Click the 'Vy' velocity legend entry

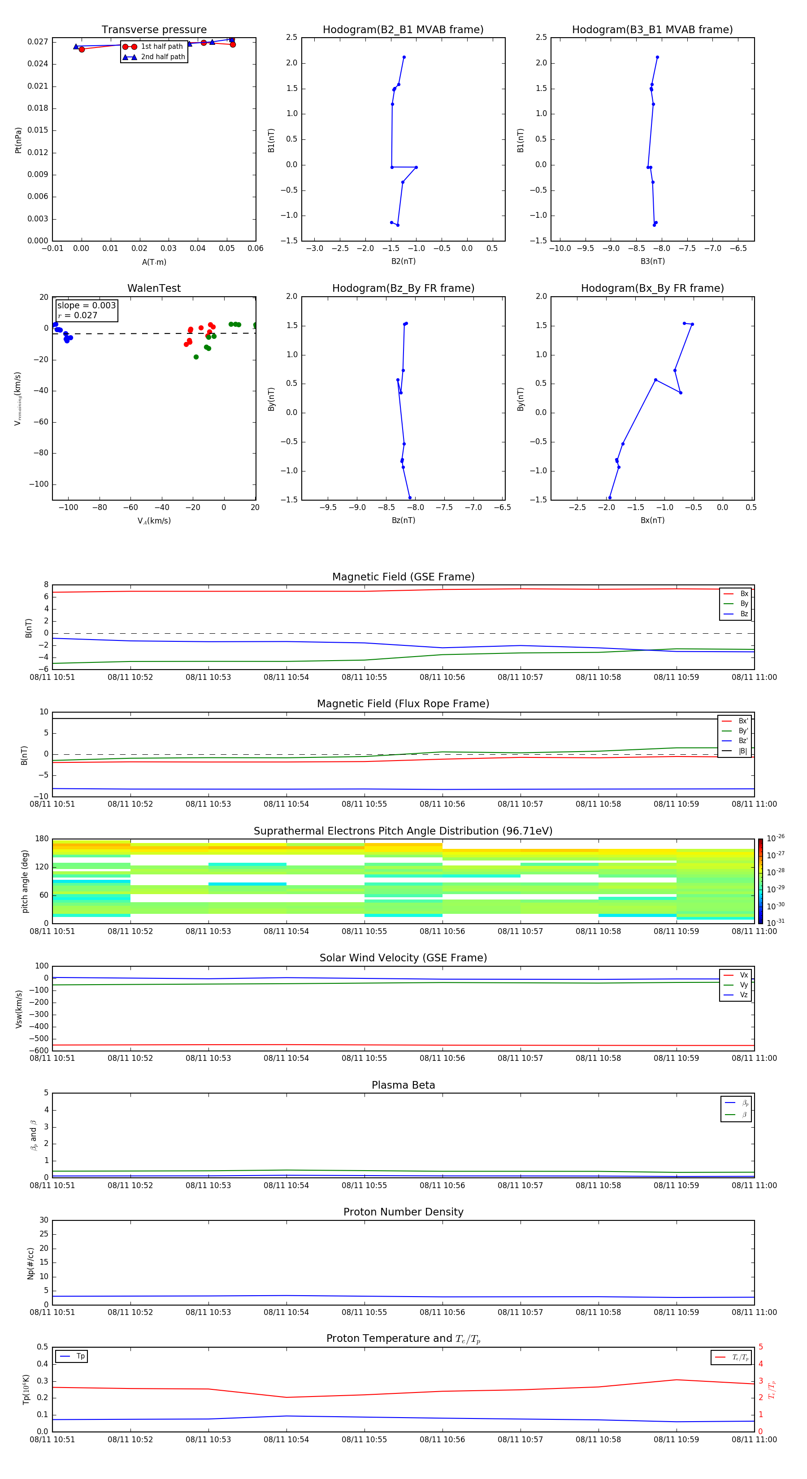click(736, 985)
